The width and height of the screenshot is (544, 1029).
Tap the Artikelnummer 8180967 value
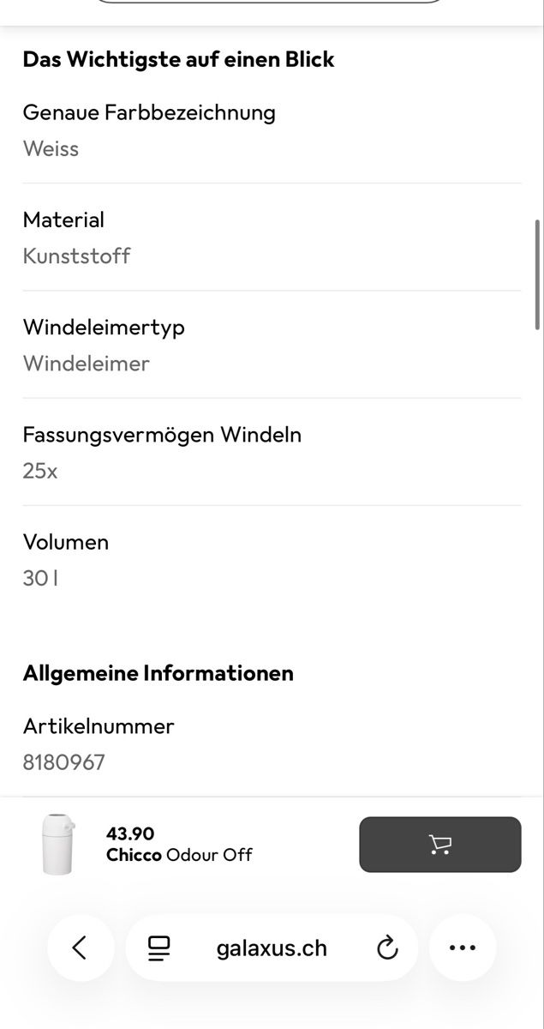pos(64,762)
